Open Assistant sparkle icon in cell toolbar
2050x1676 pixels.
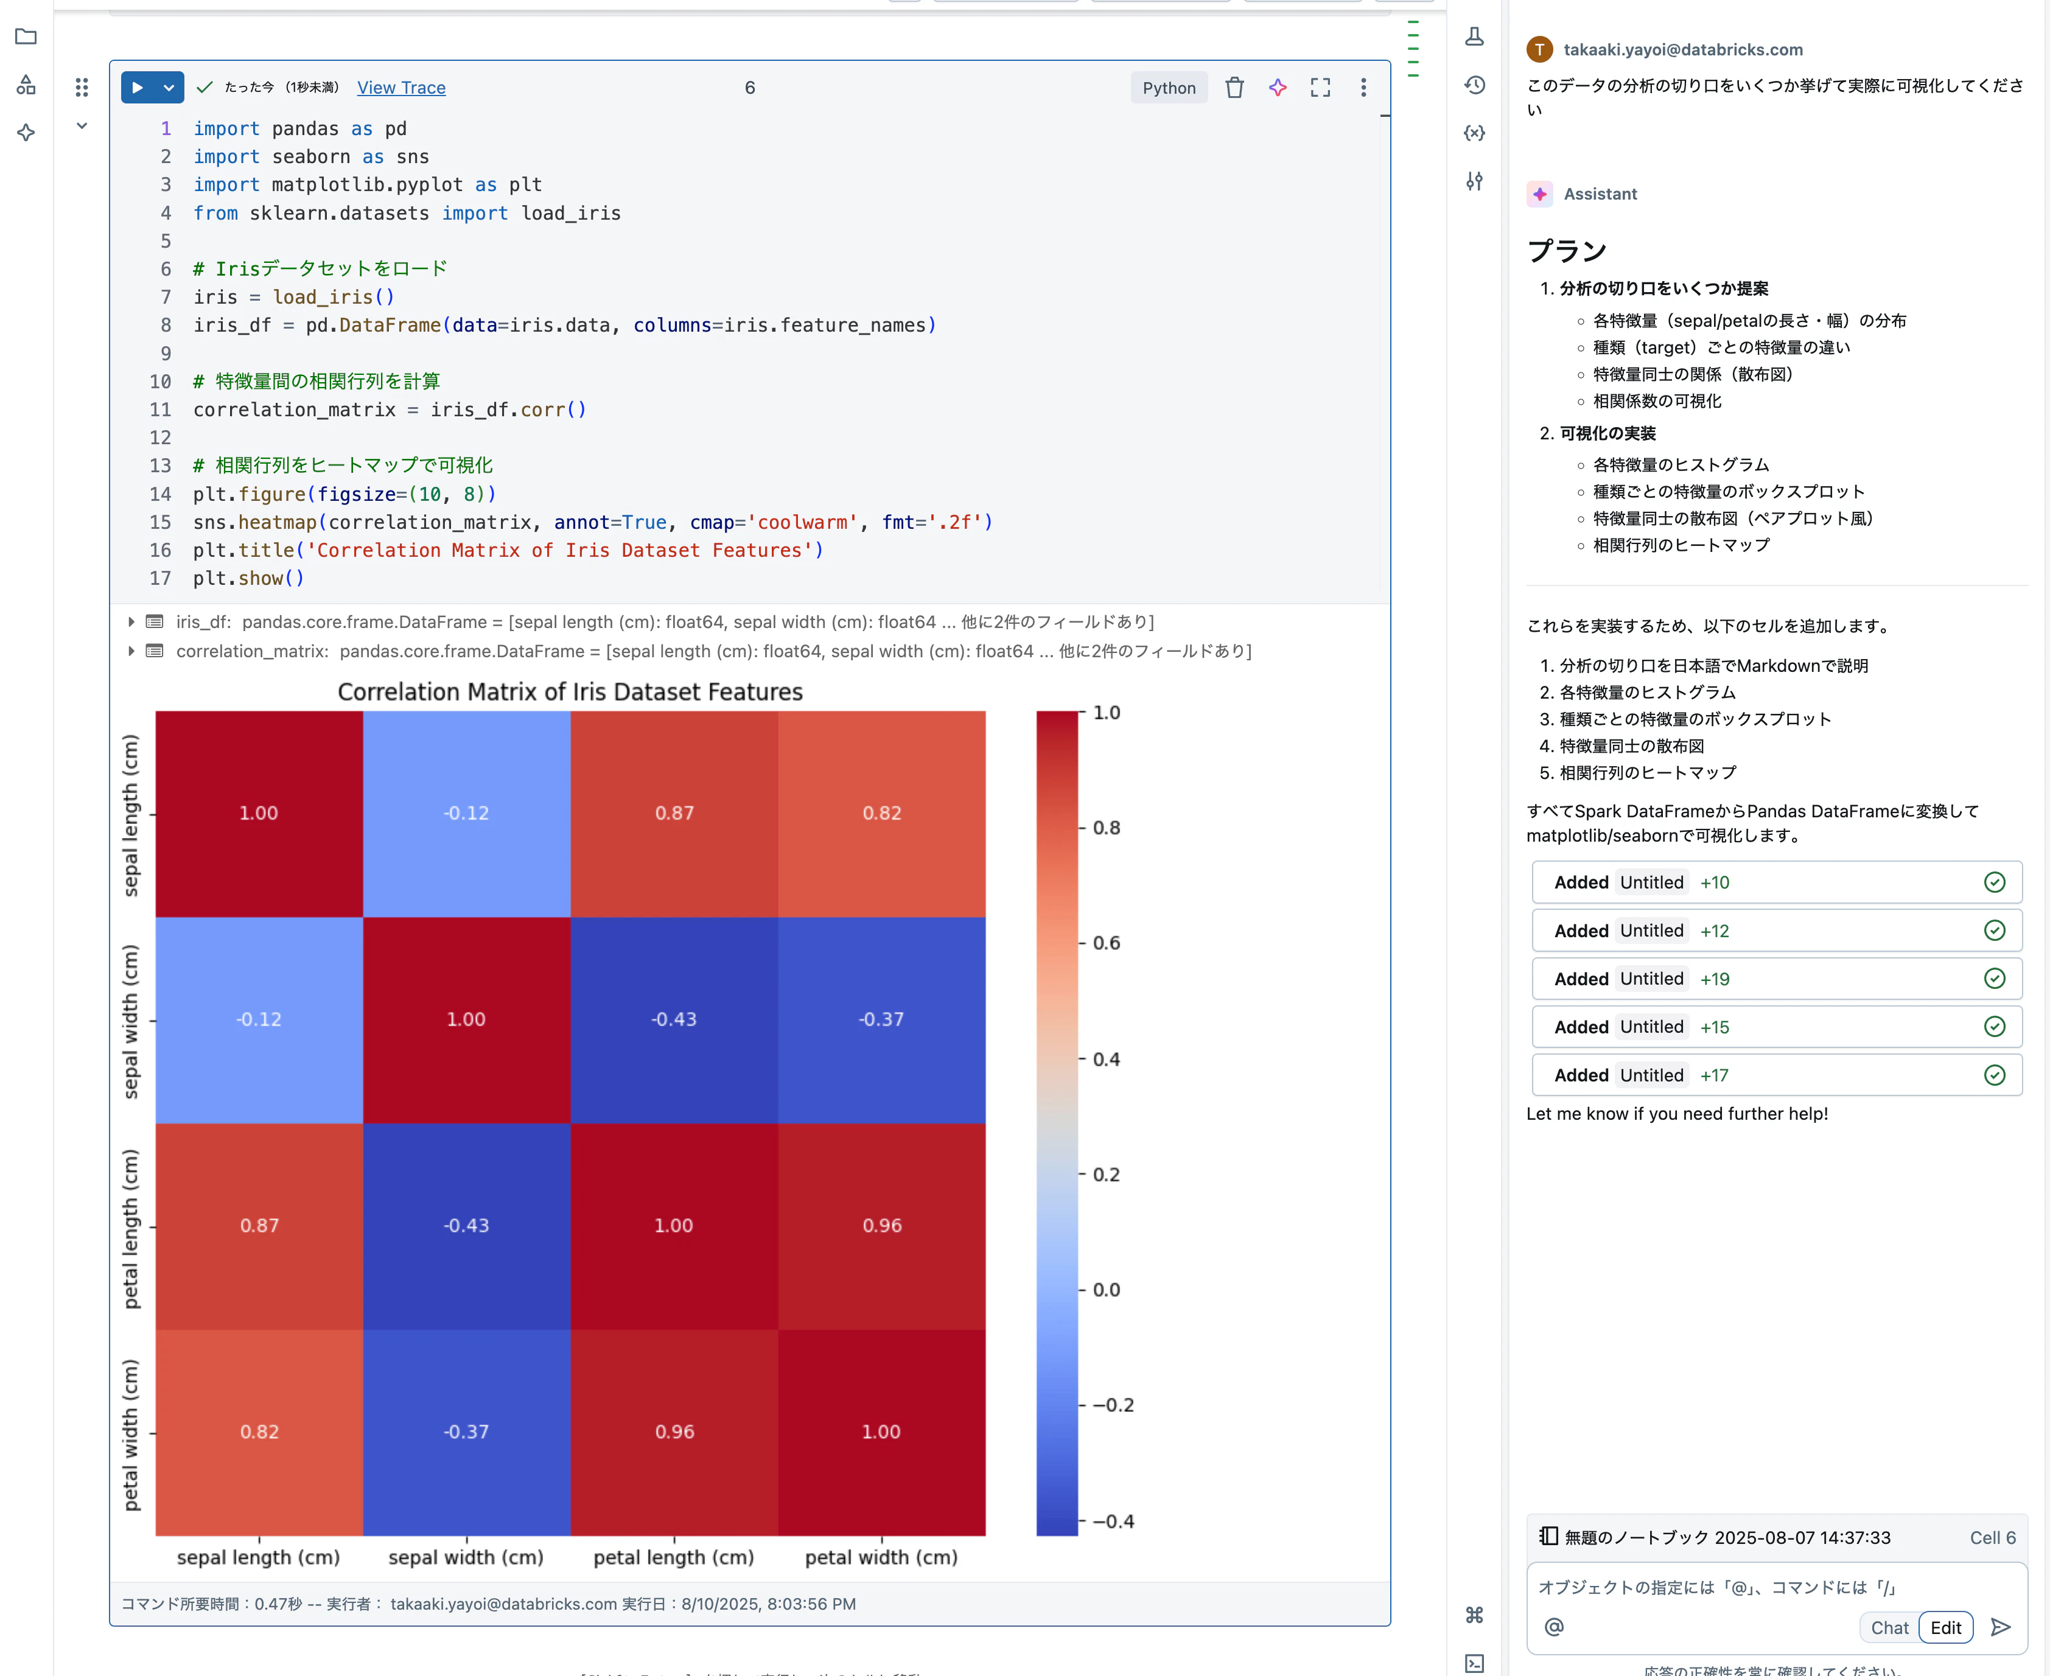click(x=1278, y=88)
